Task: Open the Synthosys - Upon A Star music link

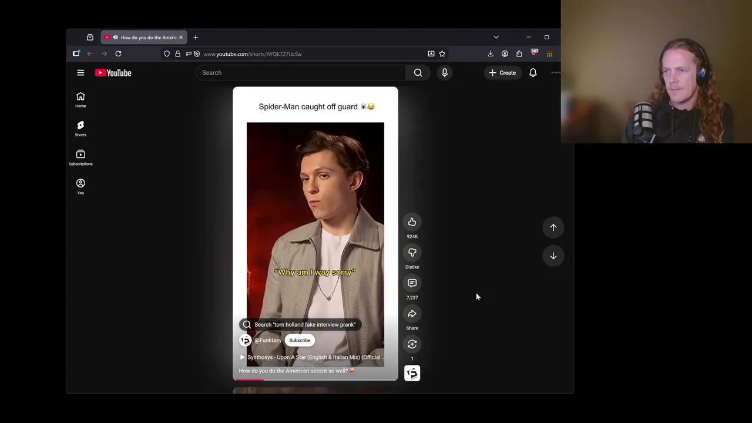Action: click(312, 357)
